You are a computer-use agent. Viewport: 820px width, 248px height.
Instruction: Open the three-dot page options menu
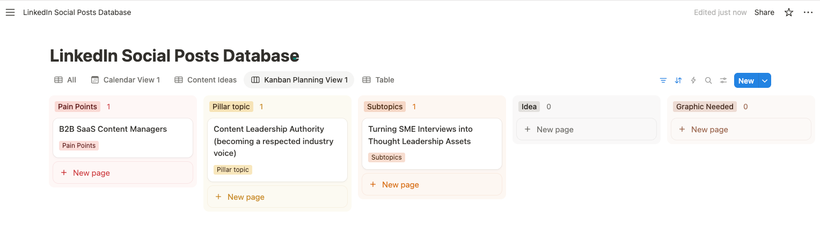pos(808,12)
